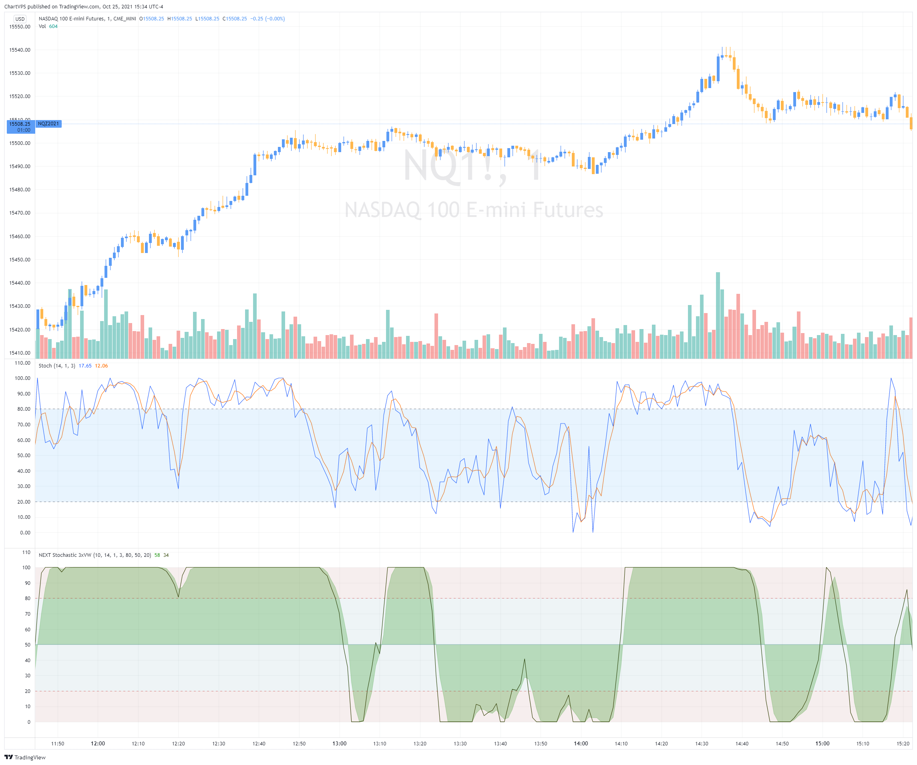Click the ChartVPS published header text
The height and width of the screenshot is (765, 917).
coord(83,6)
